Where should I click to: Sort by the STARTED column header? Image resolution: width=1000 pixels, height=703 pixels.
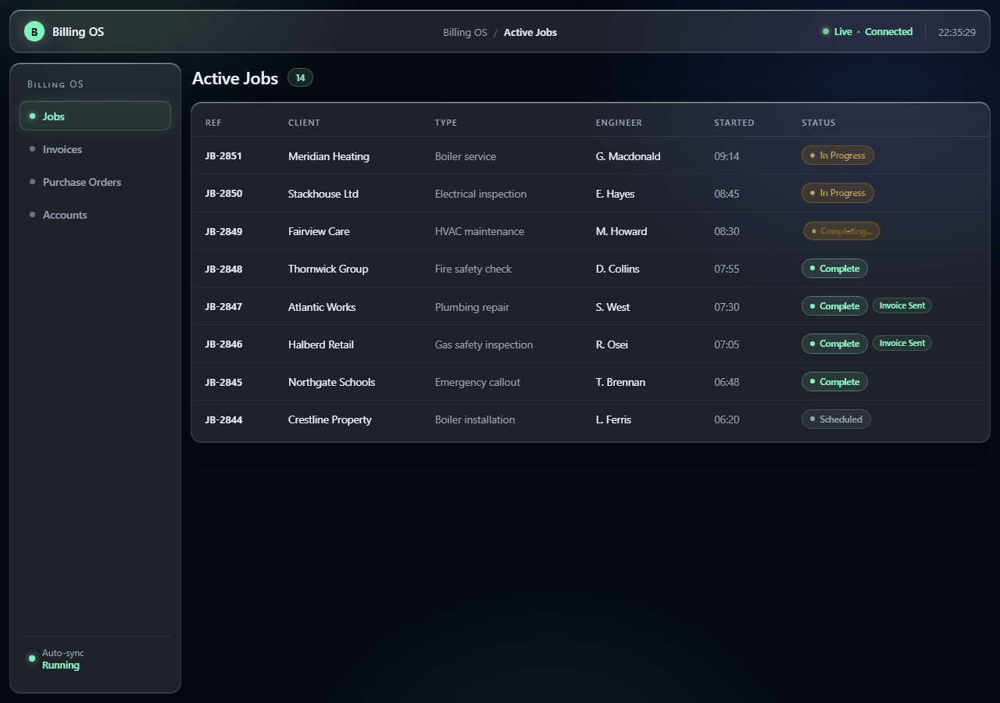tap(734, 123)
